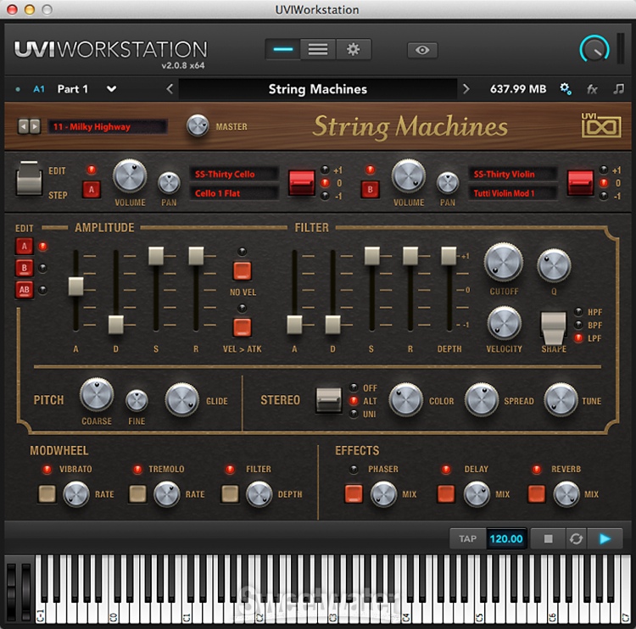Click the filter CUTOFF knob
This screenshot has height=629, width=636.
pyautogui.click(x=504, y=262)
